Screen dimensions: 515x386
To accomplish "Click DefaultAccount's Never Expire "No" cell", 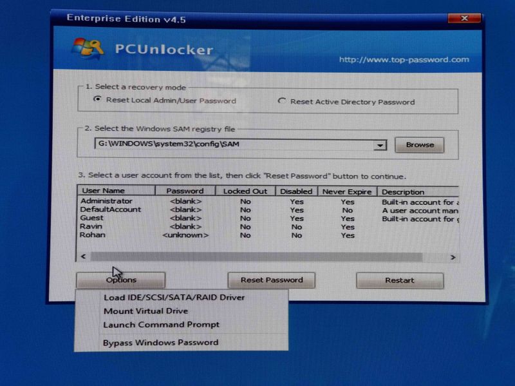I will (348, 211).
